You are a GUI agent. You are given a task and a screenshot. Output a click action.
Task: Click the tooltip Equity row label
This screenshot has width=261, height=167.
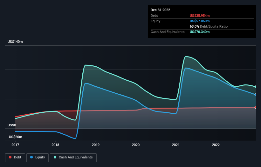[x=155, y=21]
